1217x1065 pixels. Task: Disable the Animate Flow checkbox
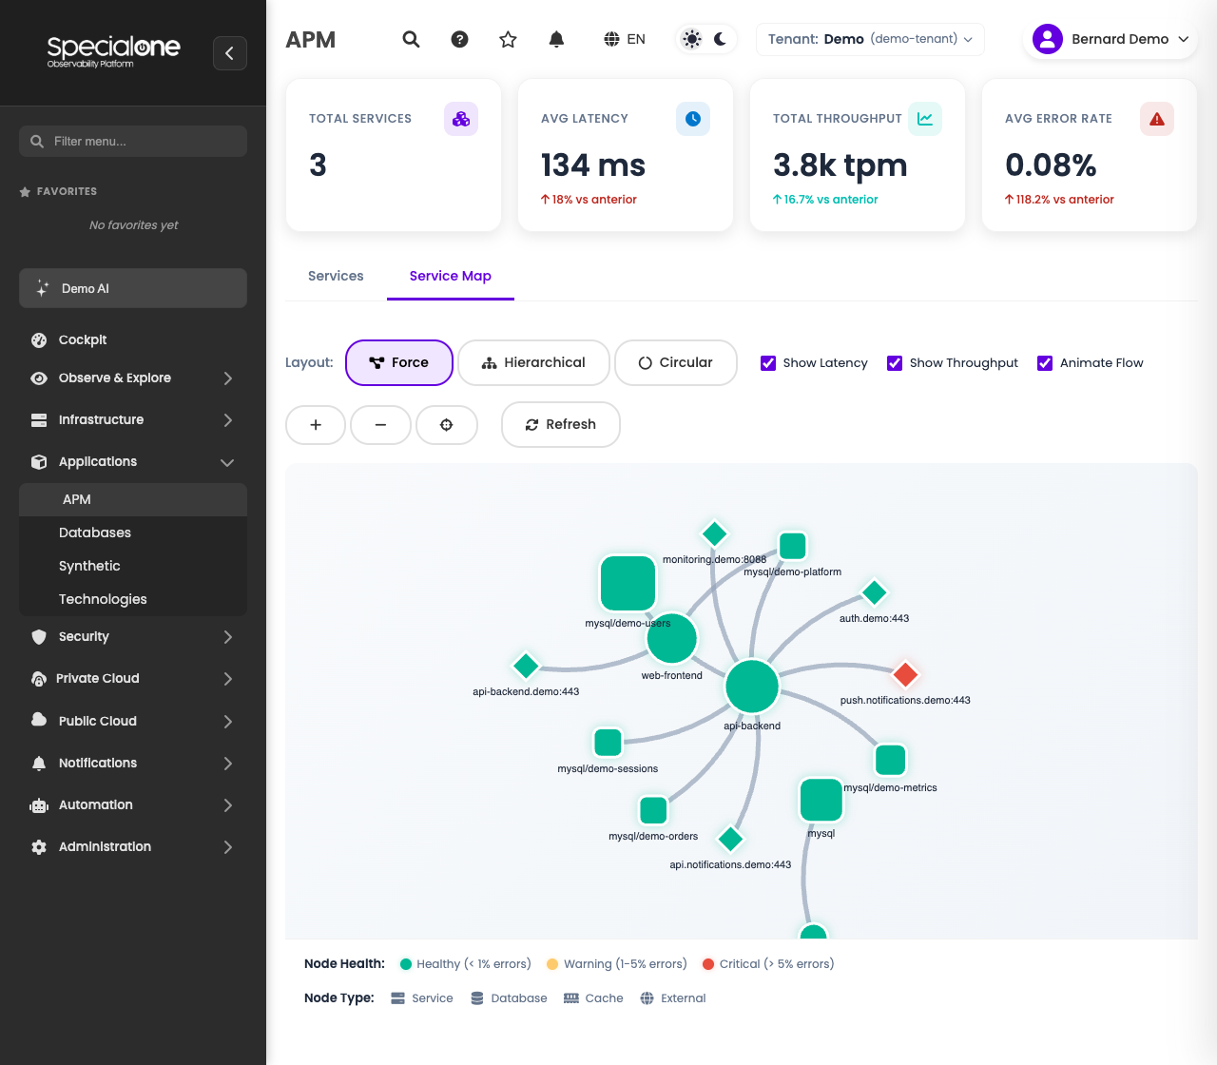point(1045,363)
